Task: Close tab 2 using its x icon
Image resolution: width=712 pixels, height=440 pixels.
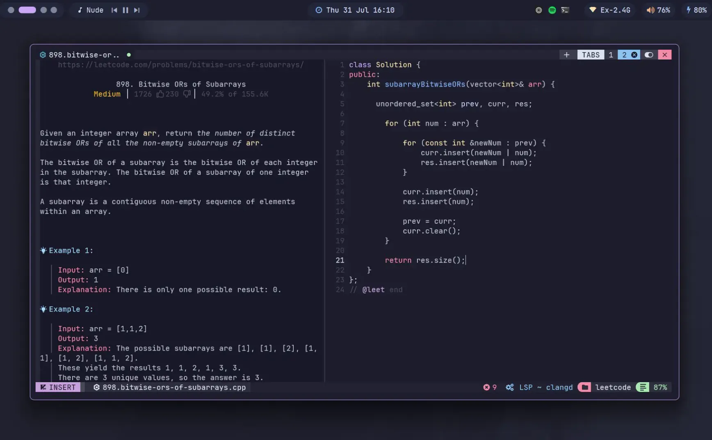Action: 634,55
